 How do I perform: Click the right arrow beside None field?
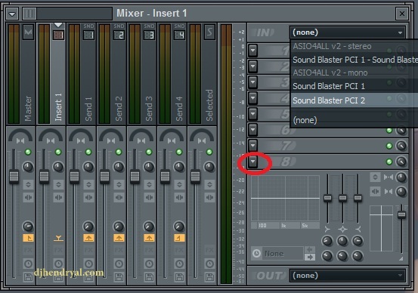309,257
